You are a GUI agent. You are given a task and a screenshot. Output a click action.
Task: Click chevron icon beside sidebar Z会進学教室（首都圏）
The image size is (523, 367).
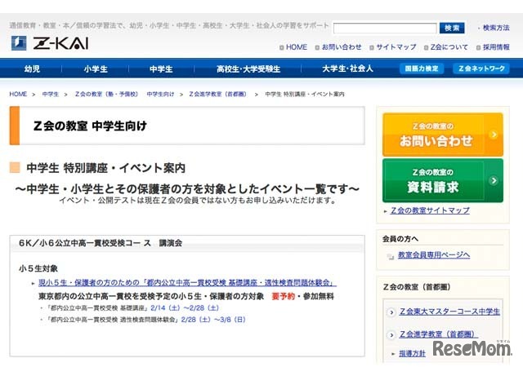point(391,335)
